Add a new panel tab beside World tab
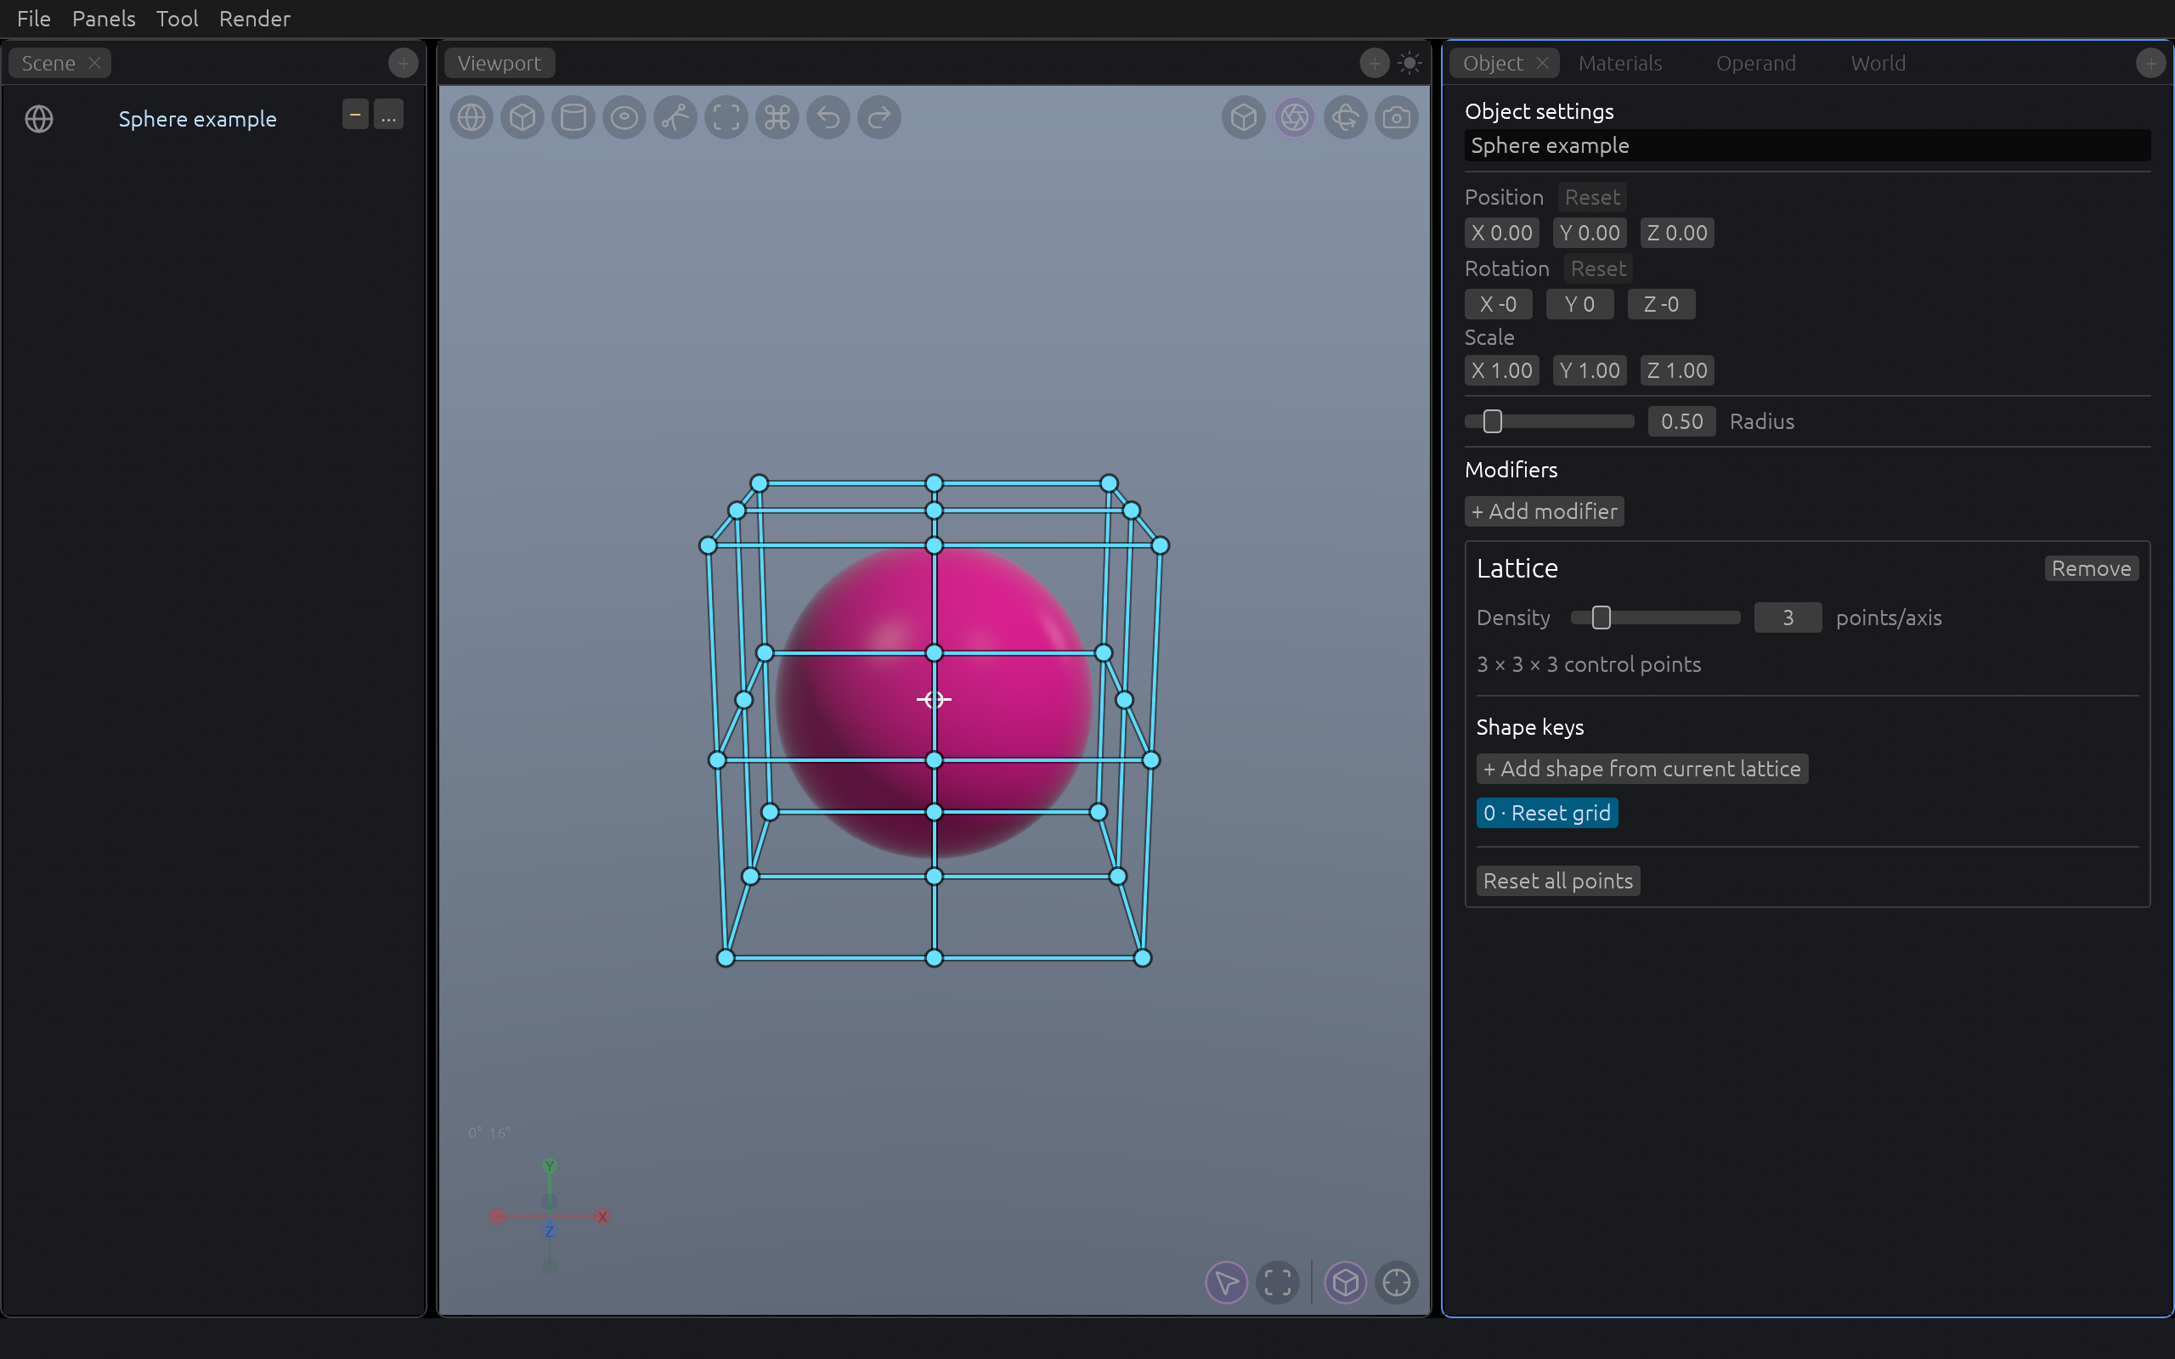This screenshot has height=1359, width=2175. point(2150,63)
